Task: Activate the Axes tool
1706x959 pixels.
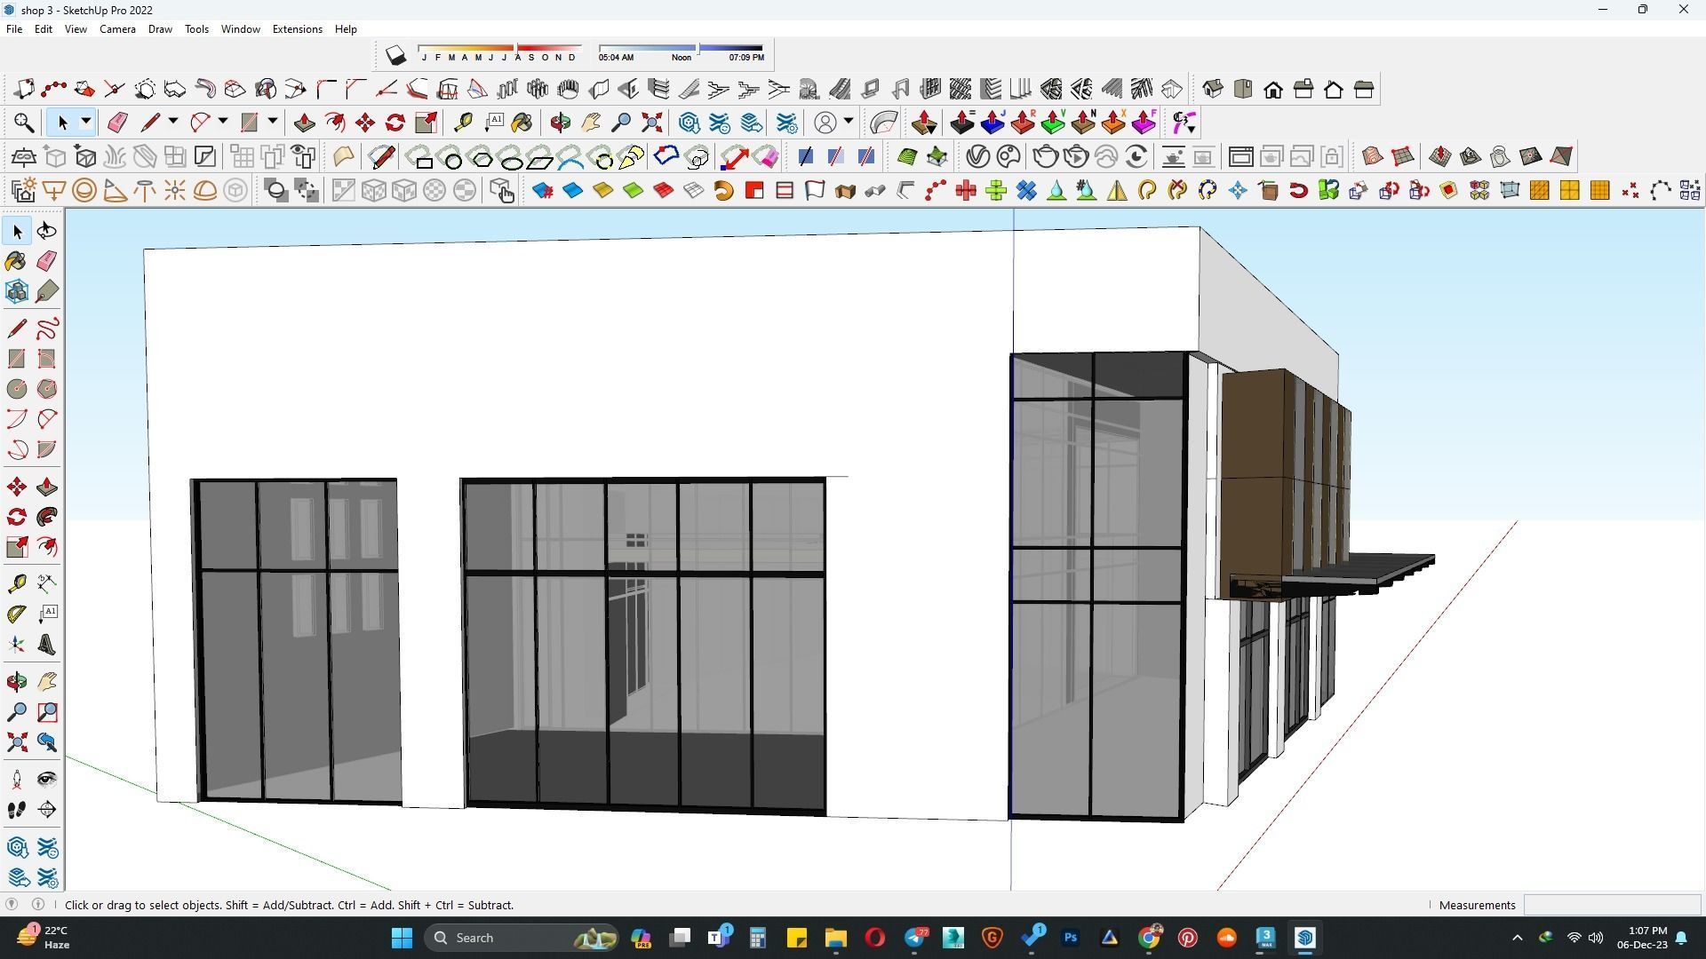Action: 17,645
